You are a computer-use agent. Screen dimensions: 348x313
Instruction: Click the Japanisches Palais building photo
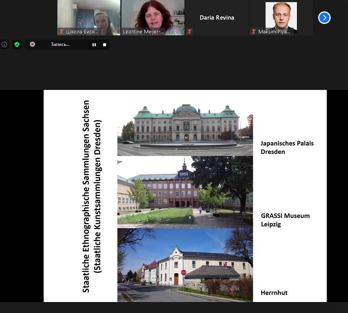pos(185,130)
